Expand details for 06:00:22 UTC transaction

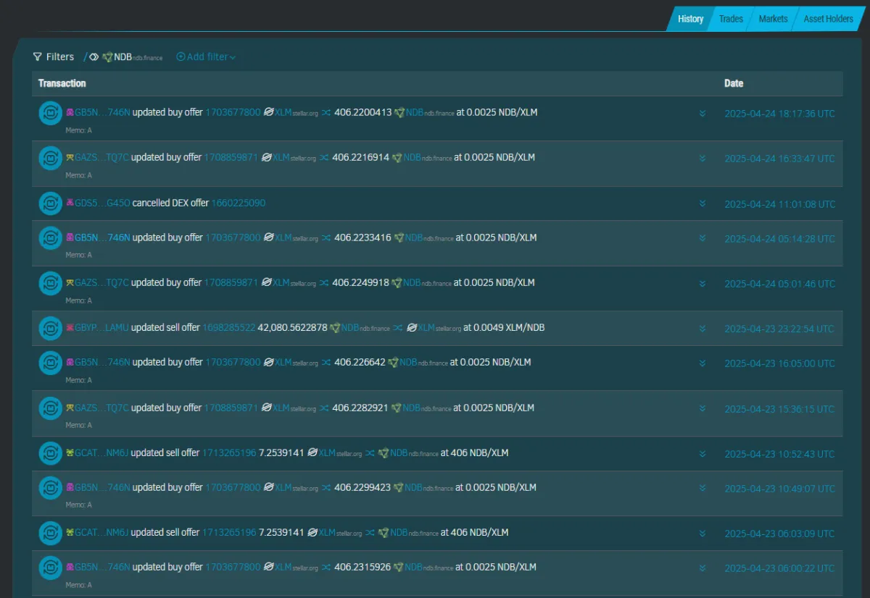(x=702, y=568)
